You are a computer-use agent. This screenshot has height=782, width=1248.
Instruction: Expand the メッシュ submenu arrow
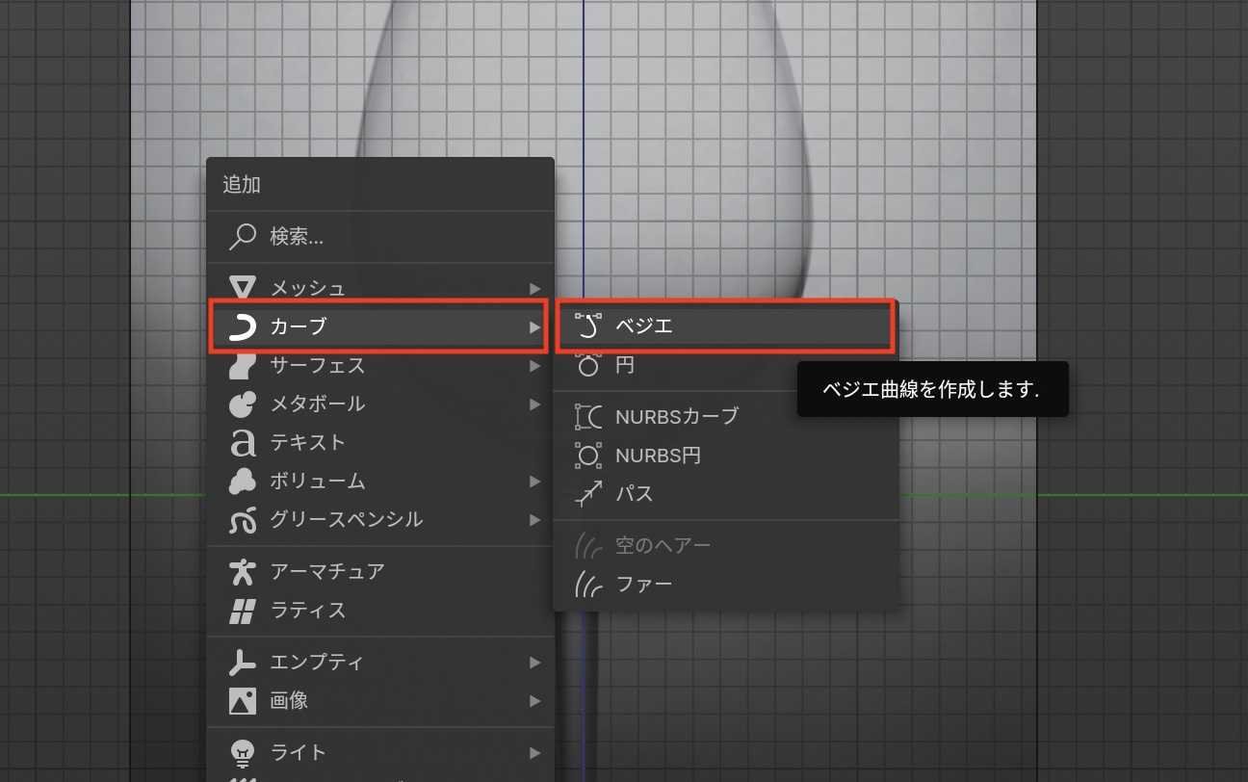534,288
